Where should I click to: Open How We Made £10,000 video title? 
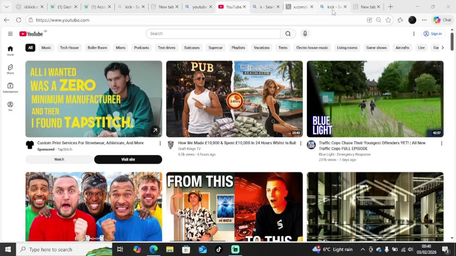237,143
